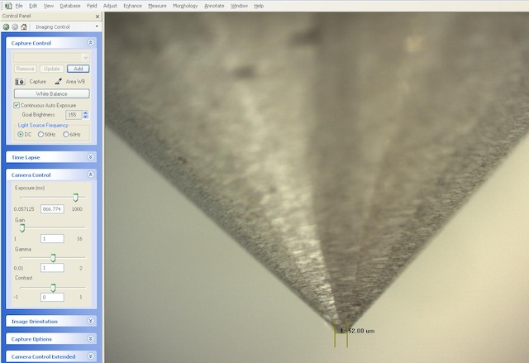
Task: Click the green back navigation icon
Action: click(x=7, y=26)
